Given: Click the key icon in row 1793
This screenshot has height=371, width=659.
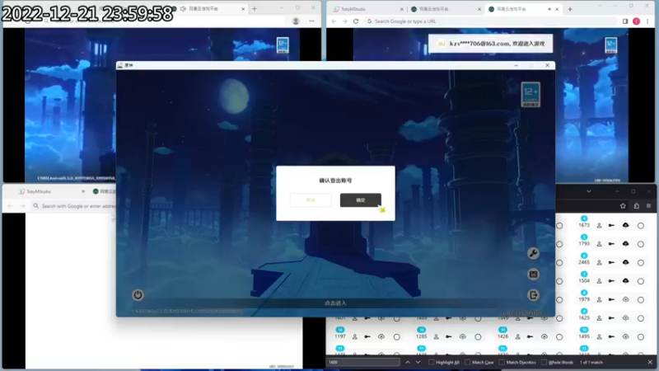Looking at the screenshot, I should (611, 244).
